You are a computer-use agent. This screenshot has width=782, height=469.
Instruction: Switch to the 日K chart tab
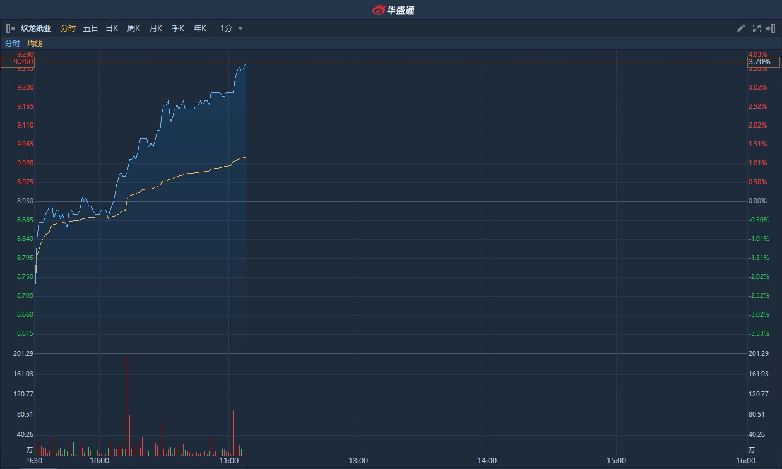point(112,28)
